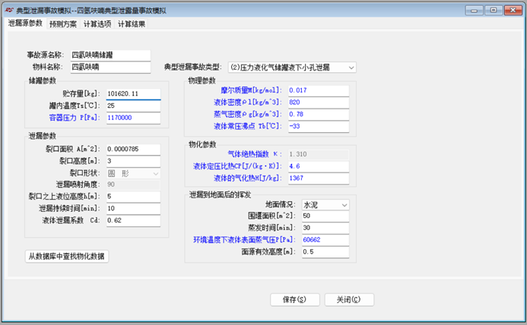Click the blue 蒸气密度 label

click(x=247, y=114)
